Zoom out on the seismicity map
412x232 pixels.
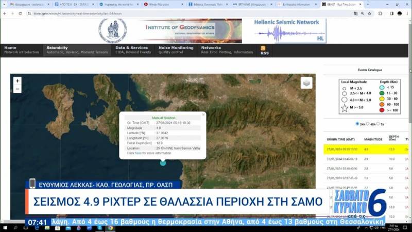pos(18,89)
